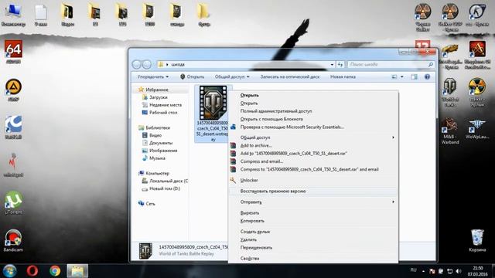Open the taskbar clock and date

coord(478,271)
